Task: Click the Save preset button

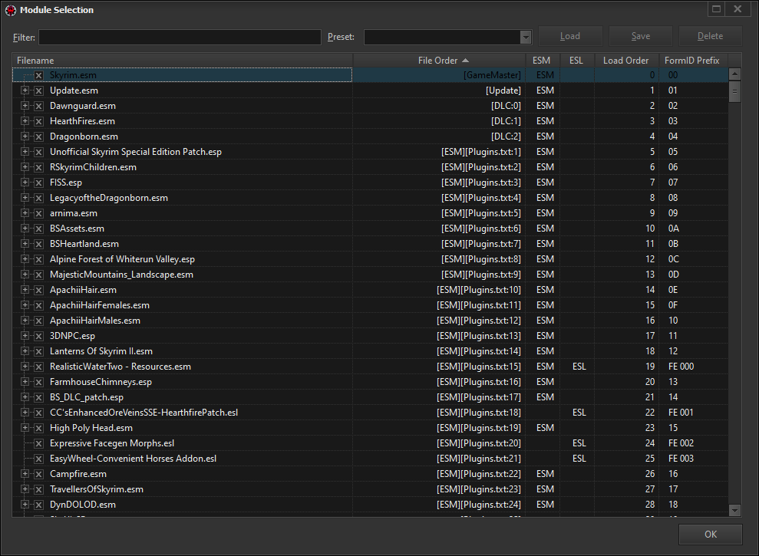Action: (640, 36)
